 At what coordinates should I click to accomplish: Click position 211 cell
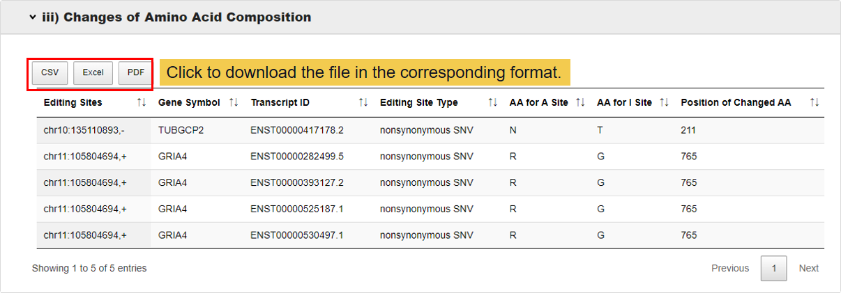[688, 130]
